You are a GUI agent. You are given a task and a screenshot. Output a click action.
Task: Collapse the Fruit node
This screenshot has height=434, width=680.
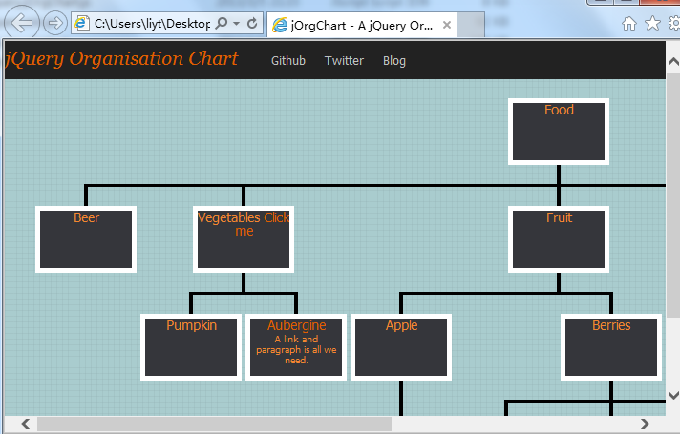pyautogui.click(x=559, y=238)
